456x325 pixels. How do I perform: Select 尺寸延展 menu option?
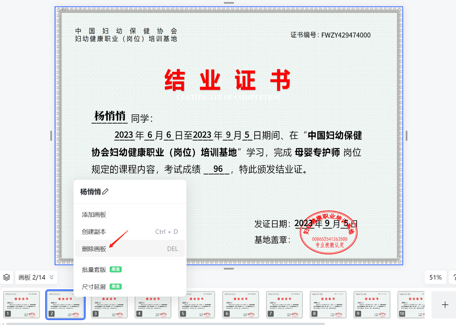[130, 287]
